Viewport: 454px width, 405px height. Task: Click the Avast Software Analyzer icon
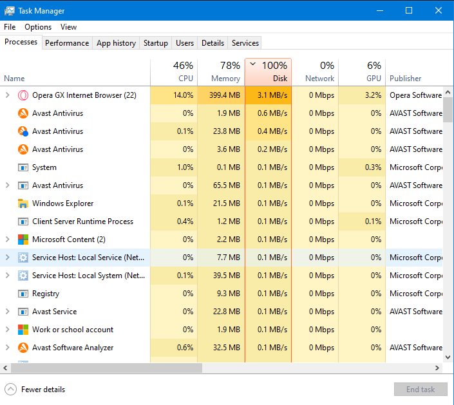pyautogui.click(x=23, y=348)
